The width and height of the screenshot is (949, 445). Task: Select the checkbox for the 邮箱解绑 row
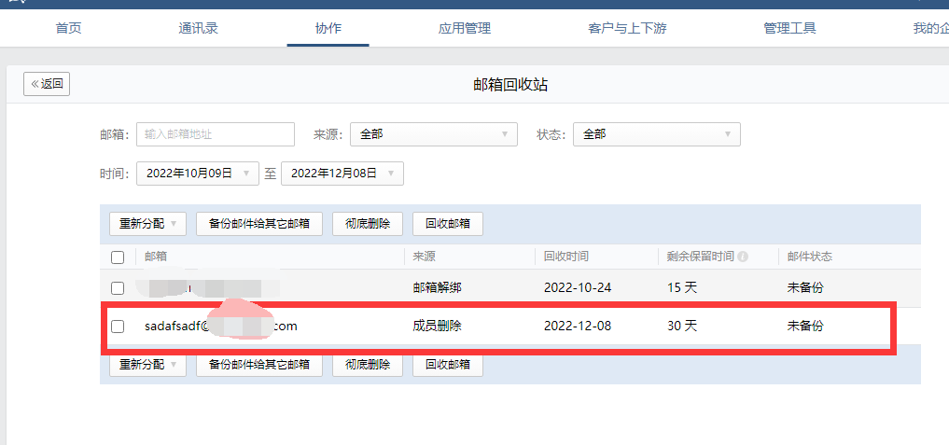[118, 288]
